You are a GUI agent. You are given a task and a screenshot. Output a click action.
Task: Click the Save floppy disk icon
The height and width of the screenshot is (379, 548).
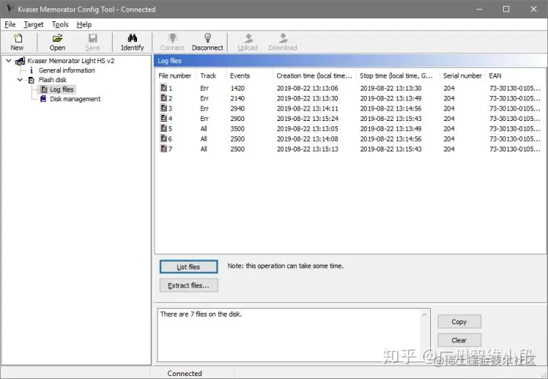[x=93, y=38]
